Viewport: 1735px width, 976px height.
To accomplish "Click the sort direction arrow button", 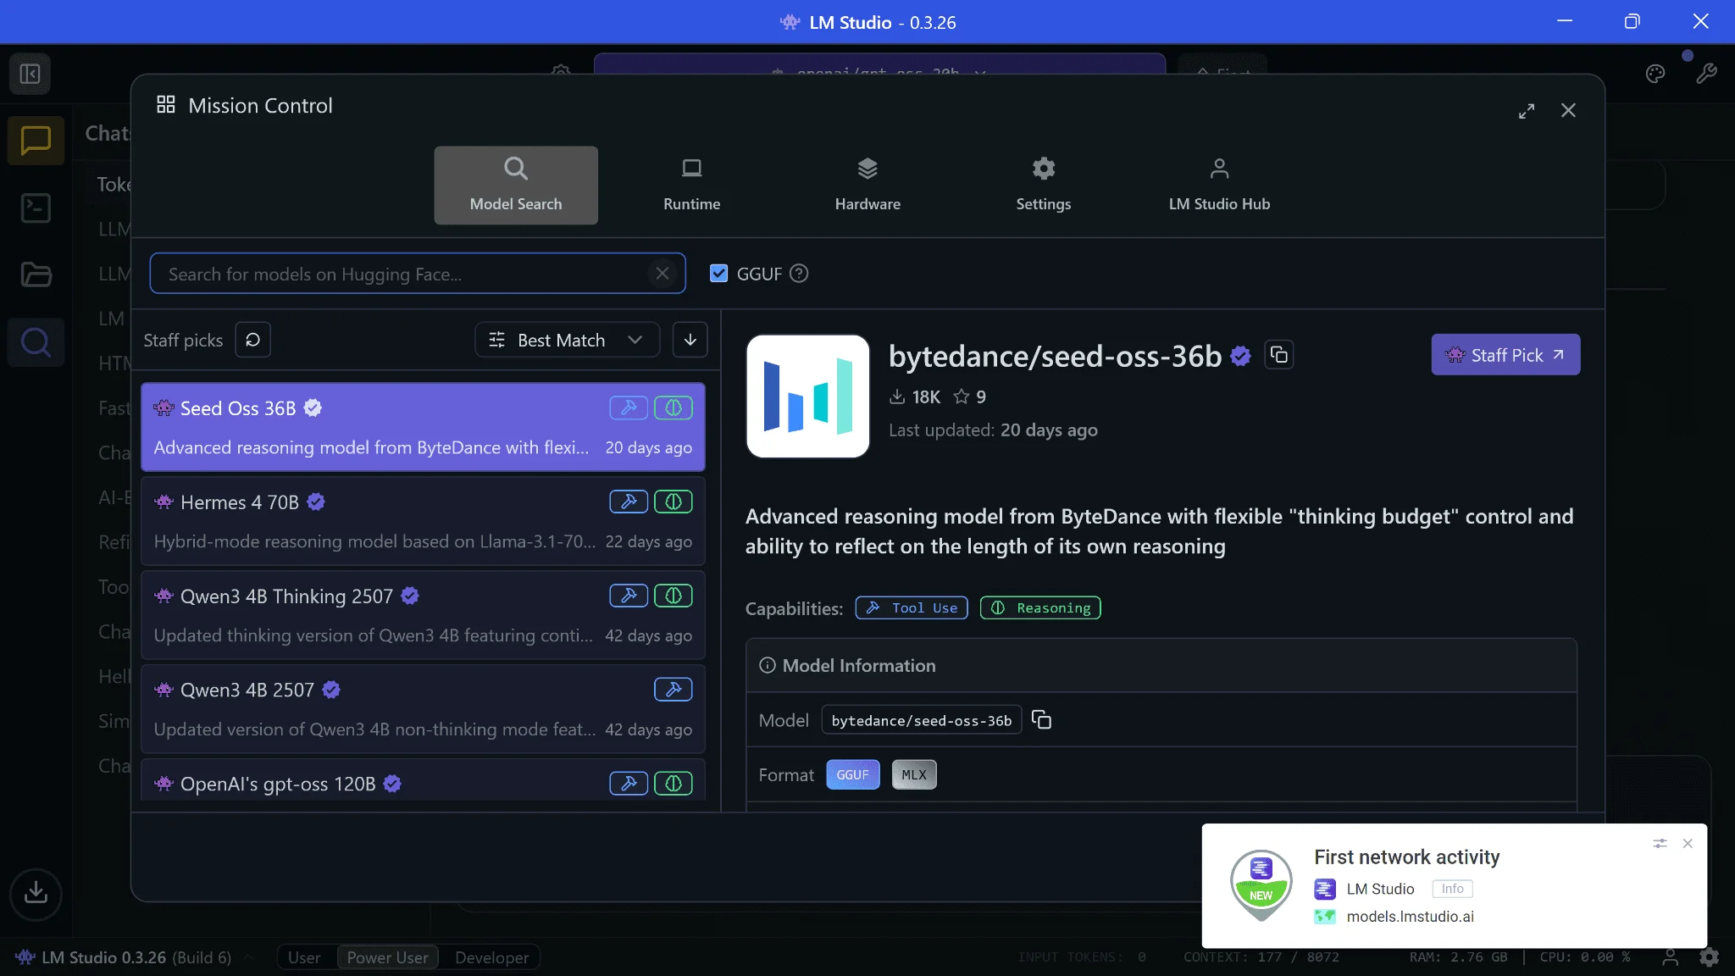I will click(x=690, y=340).
